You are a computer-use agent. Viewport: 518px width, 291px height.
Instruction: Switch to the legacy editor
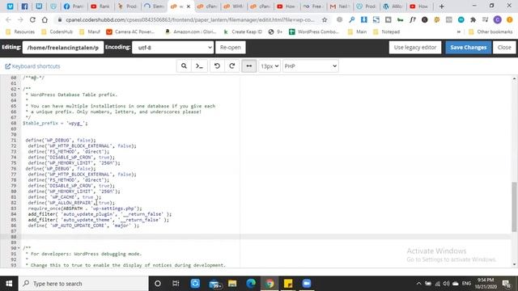pyautogui.click(x=415, y=48)
